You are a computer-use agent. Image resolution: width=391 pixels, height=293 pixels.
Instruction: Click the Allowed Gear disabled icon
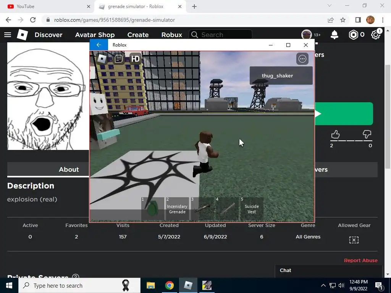pos(354,240)
